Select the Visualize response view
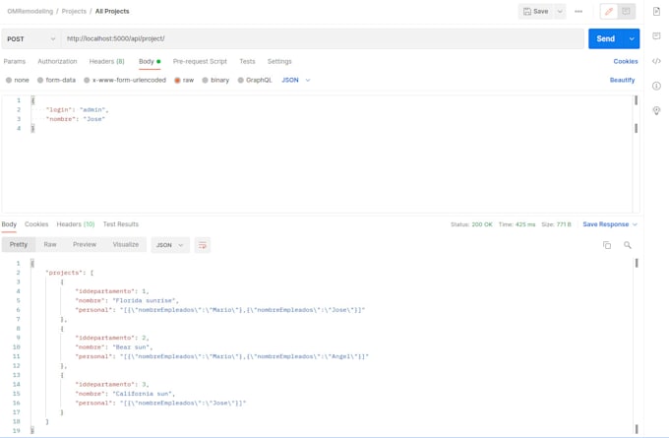The width and height of the screenshot is (669, 438). tap(126, 245)
